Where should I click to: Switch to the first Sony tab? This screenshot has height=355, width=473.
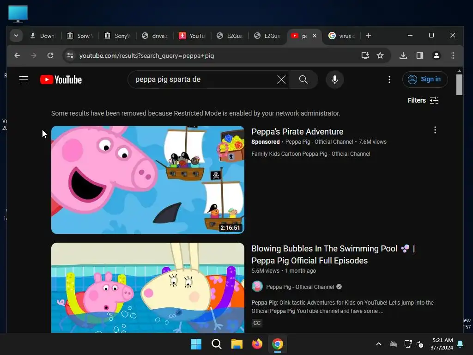(79, 36)
